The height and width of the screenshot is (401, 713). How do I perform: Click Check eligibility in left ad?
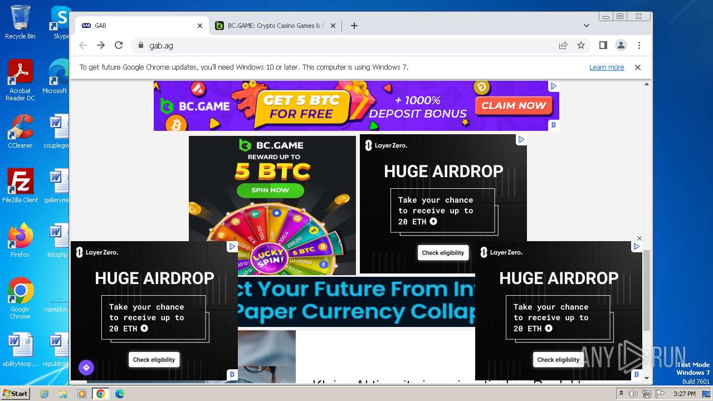pyautogui.click(x=154, y=360)
